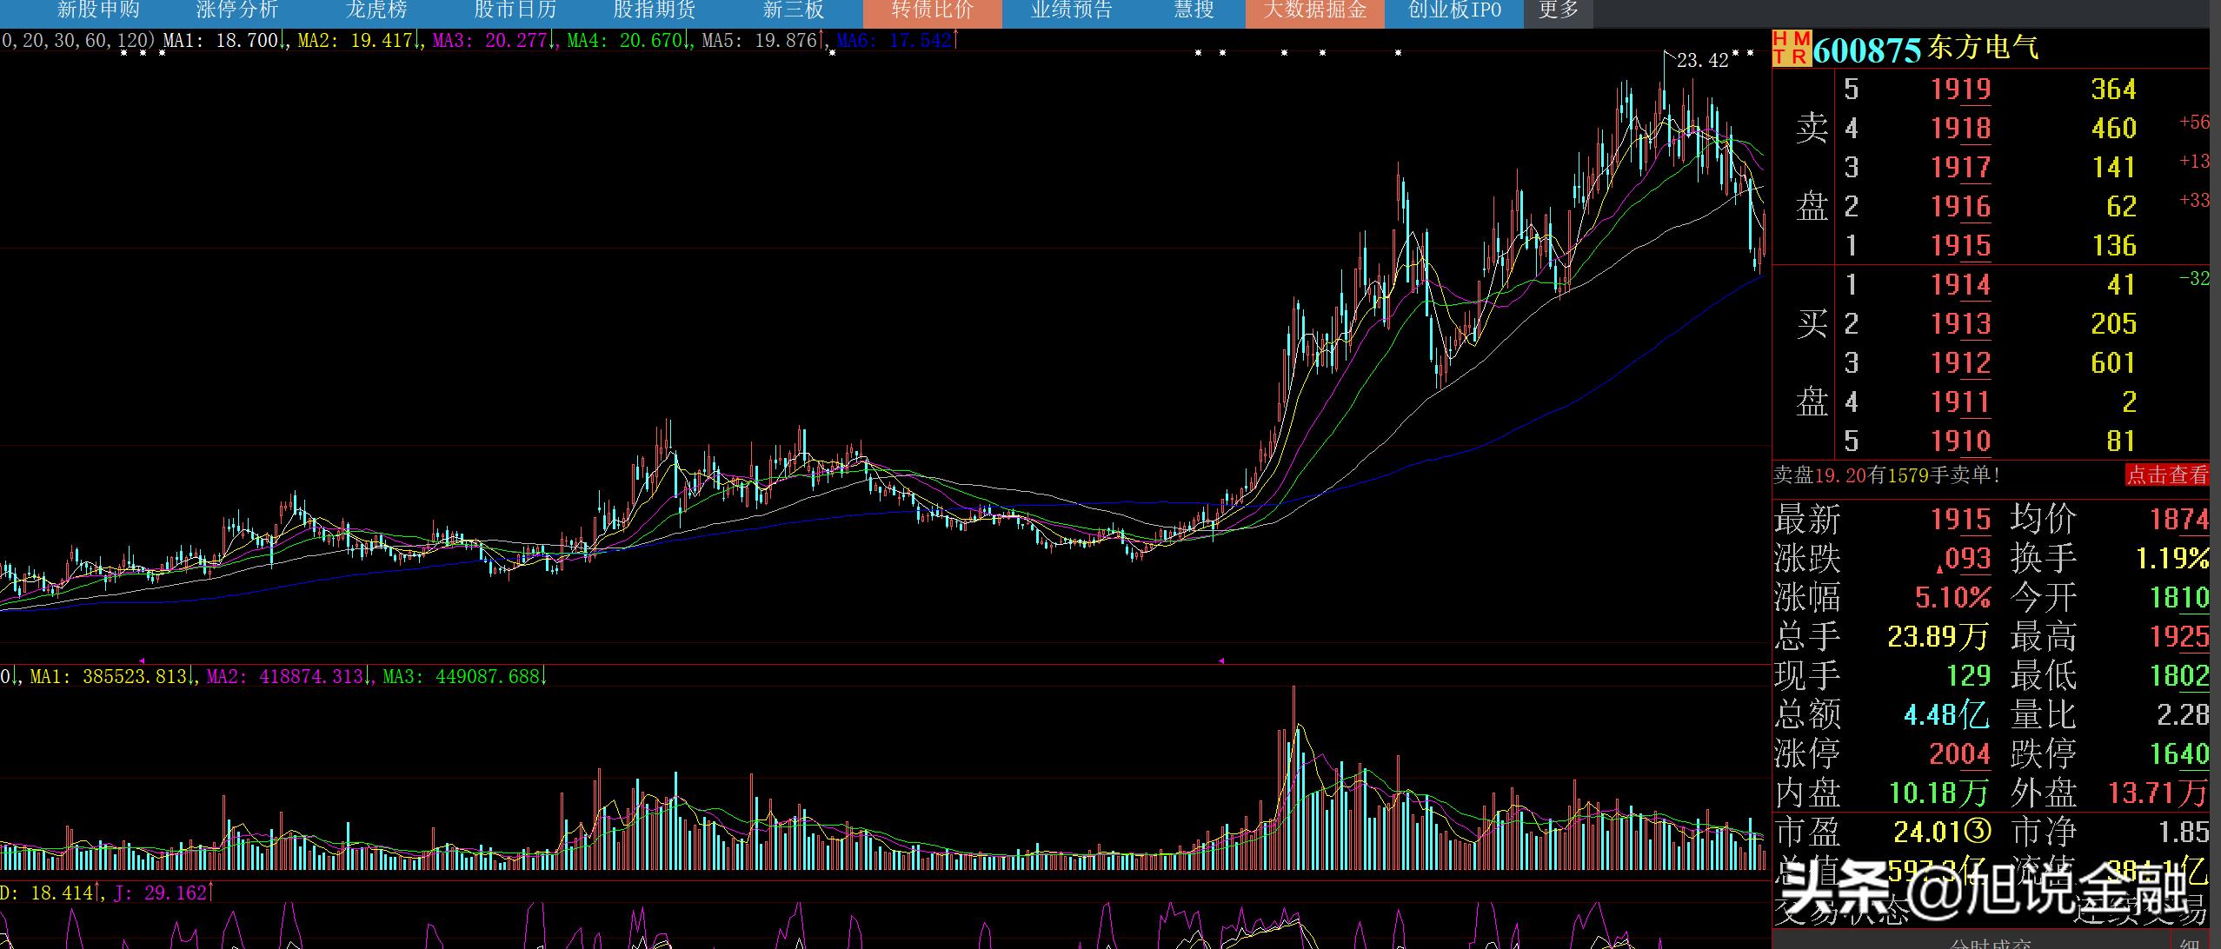This screenshot has height=949, width=2221.
Task: Click the 细 button at bottom right corner
Action: point(2189,942)
